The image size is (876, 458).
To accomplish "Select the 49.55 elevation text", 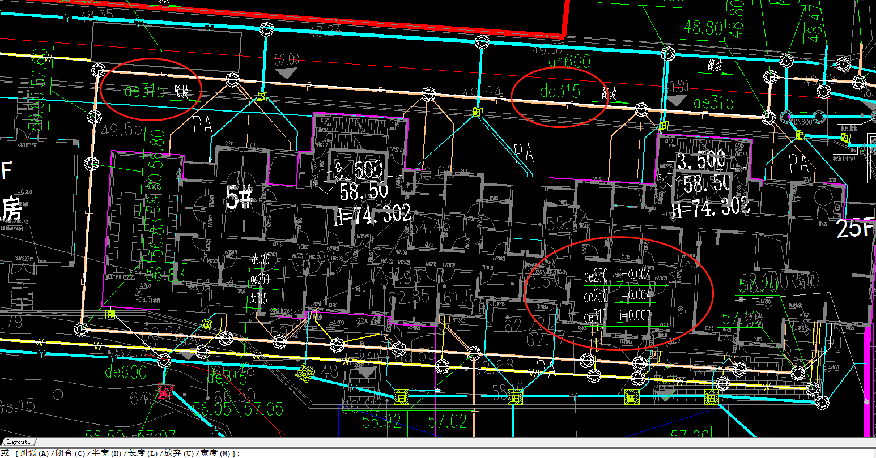I will [121, 130].
